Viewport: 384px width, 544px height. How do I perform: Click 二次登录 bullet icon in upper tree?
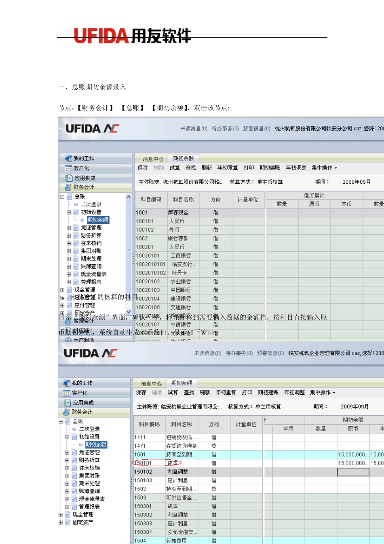[x=76, y=204]
